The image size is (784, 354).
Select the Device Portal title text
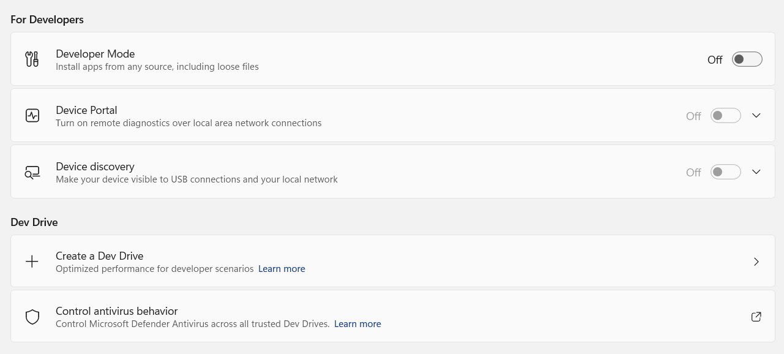(x=86, y=110)
